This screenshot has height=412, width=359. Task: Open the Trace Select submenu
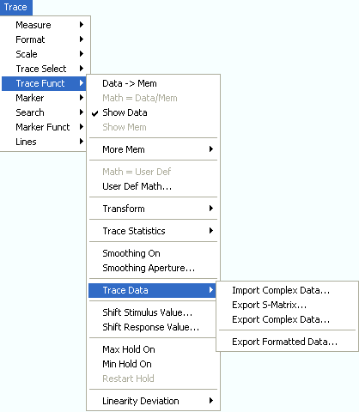[x=45, y=69]
